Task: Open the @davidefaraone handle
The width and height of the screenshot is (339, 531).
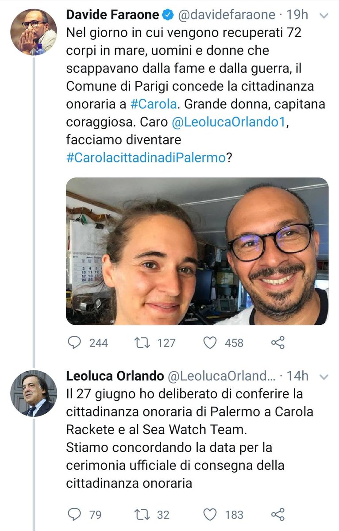Action: coord(227,15)
